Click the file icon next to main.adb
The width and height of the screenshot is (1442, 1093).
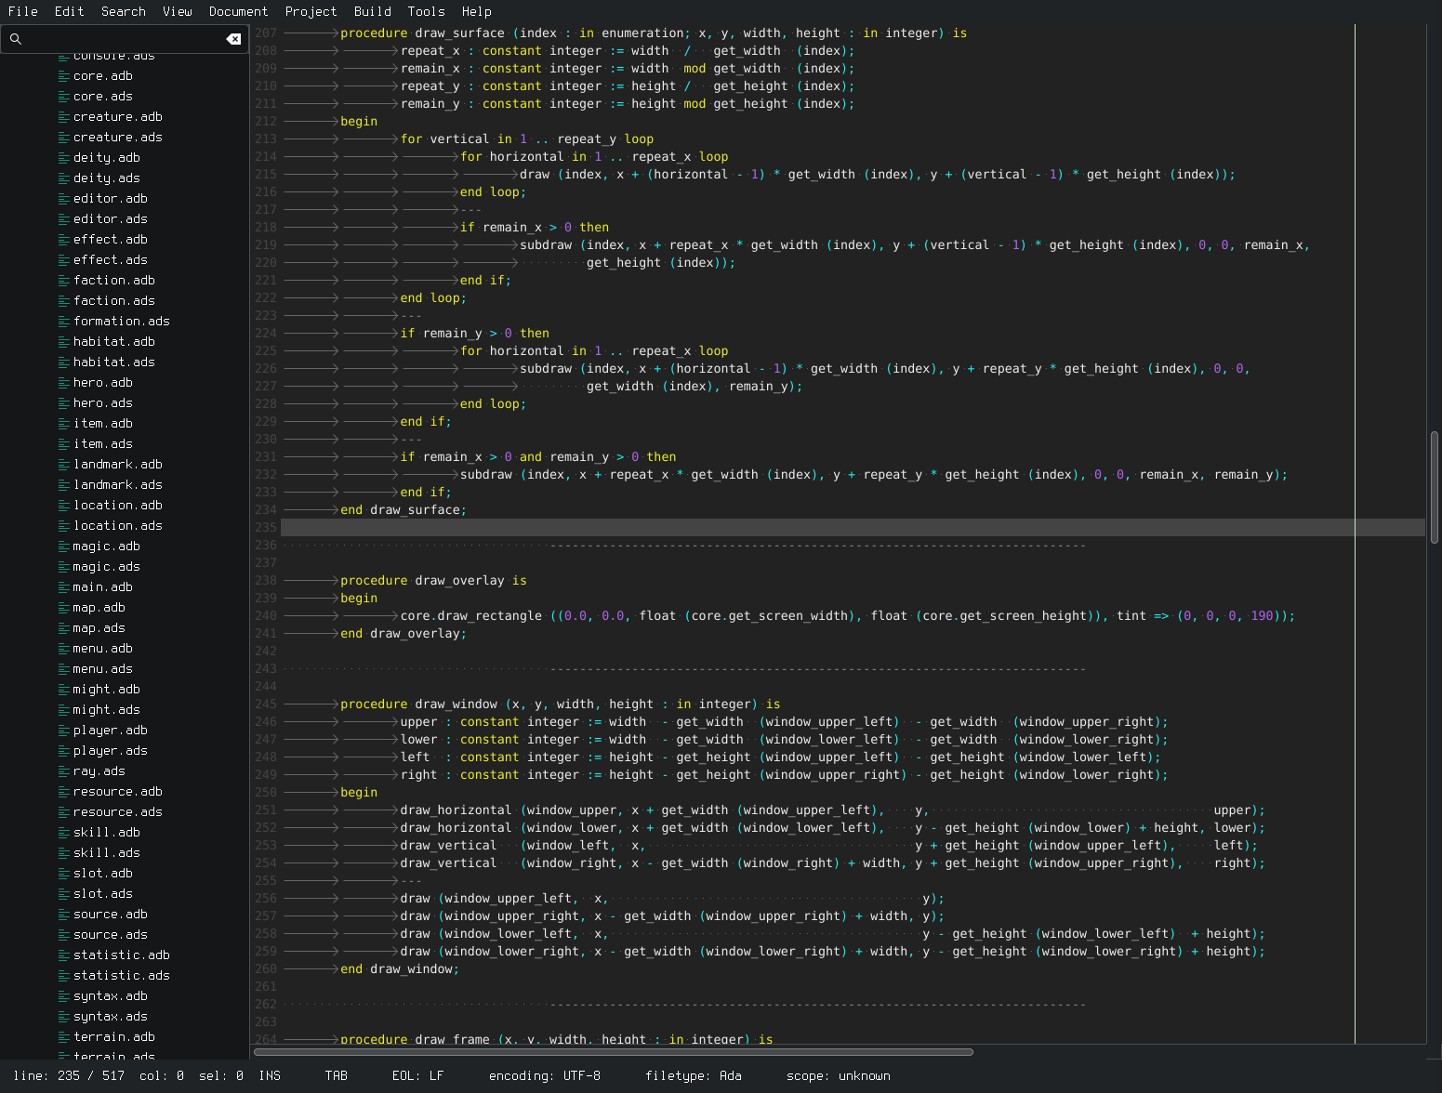click(x=64, y=587)
